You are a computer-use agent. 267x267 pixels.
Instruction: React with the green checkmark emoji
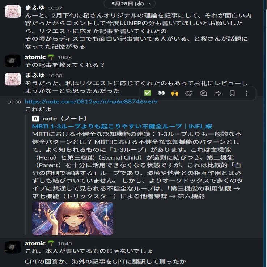pos(148,93)
